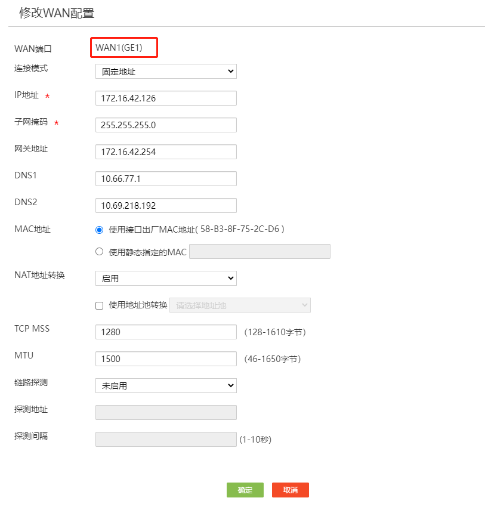This screenshot has width=485, height=507.
Task: Select 使用静态指定的MAC radio button
Action: point(99,252)
